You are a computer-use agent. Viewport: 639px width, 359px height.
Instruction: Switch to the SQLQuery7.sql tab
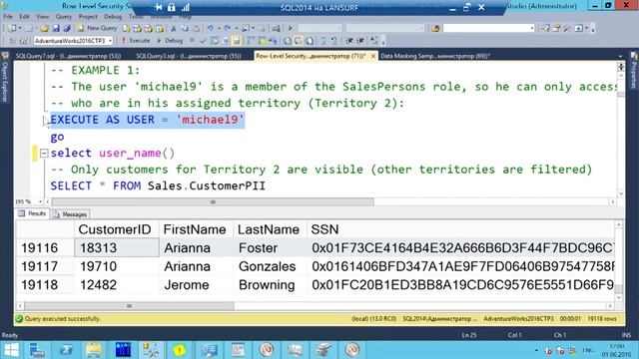coord(68,56)
